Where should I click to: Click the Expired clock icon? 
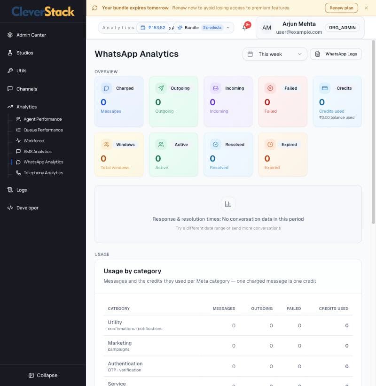[x=270, y=145]
